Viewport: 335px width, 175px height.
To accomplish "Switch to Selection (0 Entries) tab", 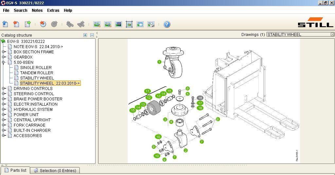I will (55, 170).
